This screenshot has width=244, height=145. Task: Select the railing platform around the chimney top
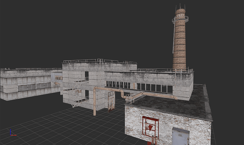pyautogui.click(x=180, y=20)
